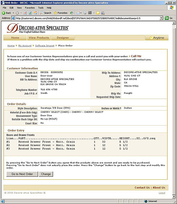The width and height of the screenshot is (177, 204).
Task: Click the status bar page icon
Action: click(x=3, y=201)
